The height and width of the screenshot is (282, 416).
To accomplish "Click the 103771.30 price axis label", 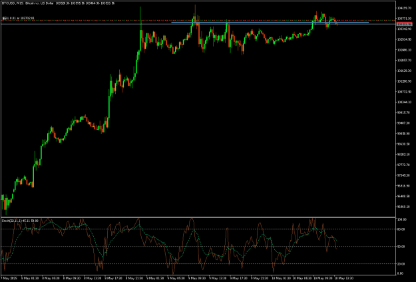I will [404, 19].
